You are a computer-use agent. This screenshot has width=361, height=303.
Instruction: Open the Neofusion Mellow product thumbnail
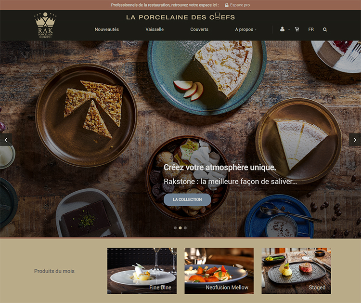point(219,271)
